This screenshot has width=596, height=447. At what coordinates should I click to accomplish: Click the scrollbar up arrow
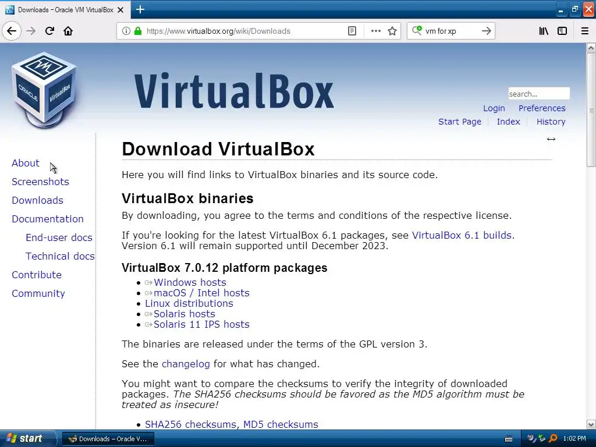591,48
